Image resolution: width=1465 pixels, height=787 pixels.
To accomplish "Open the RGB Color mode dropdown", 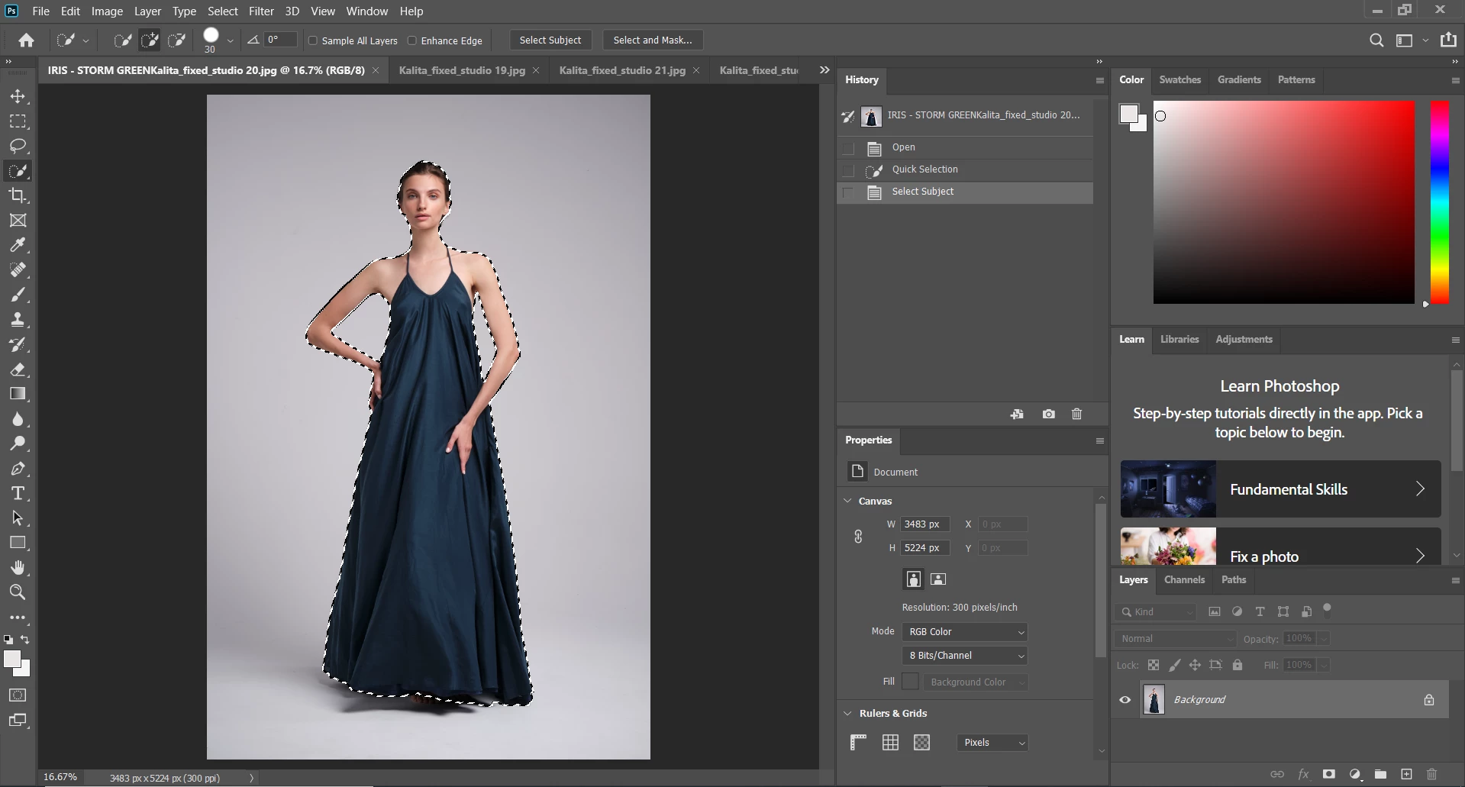I will coord(965,632).
